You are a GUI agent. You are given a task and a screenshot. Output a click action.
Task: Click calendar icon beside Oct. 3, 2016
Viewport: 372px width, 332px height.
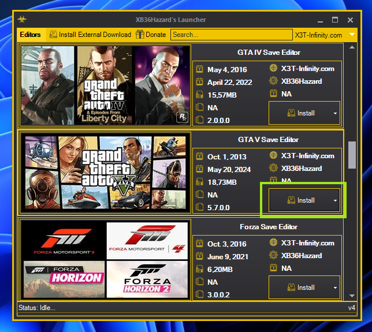tap(199, 244)
